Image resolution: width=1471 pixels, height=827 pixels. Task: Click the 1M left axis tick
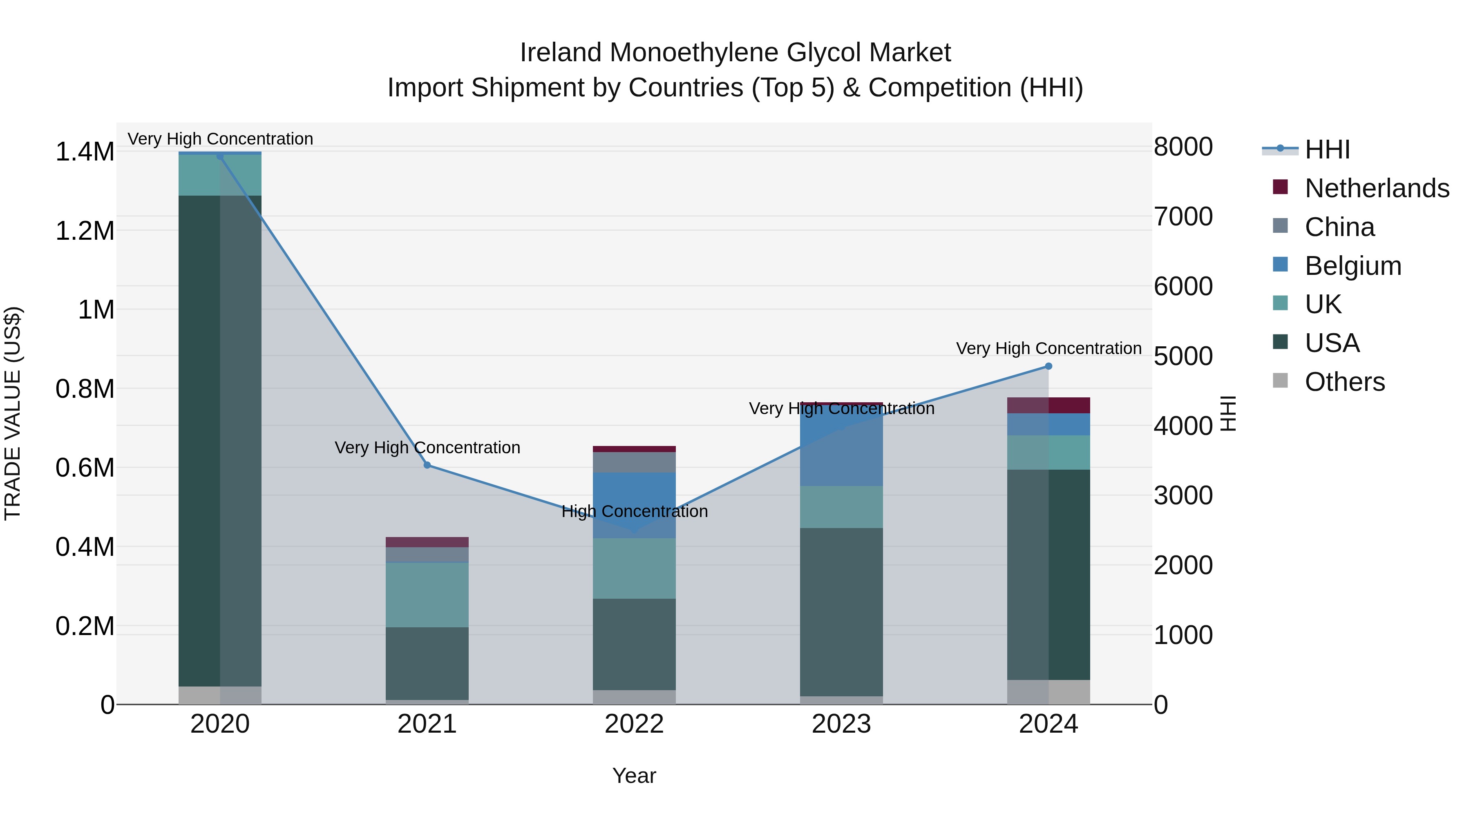(96, 310)
